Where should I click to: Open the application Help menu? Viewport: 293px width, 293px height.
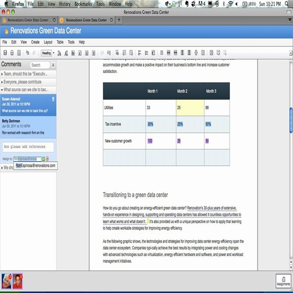[x=82, y=42]
